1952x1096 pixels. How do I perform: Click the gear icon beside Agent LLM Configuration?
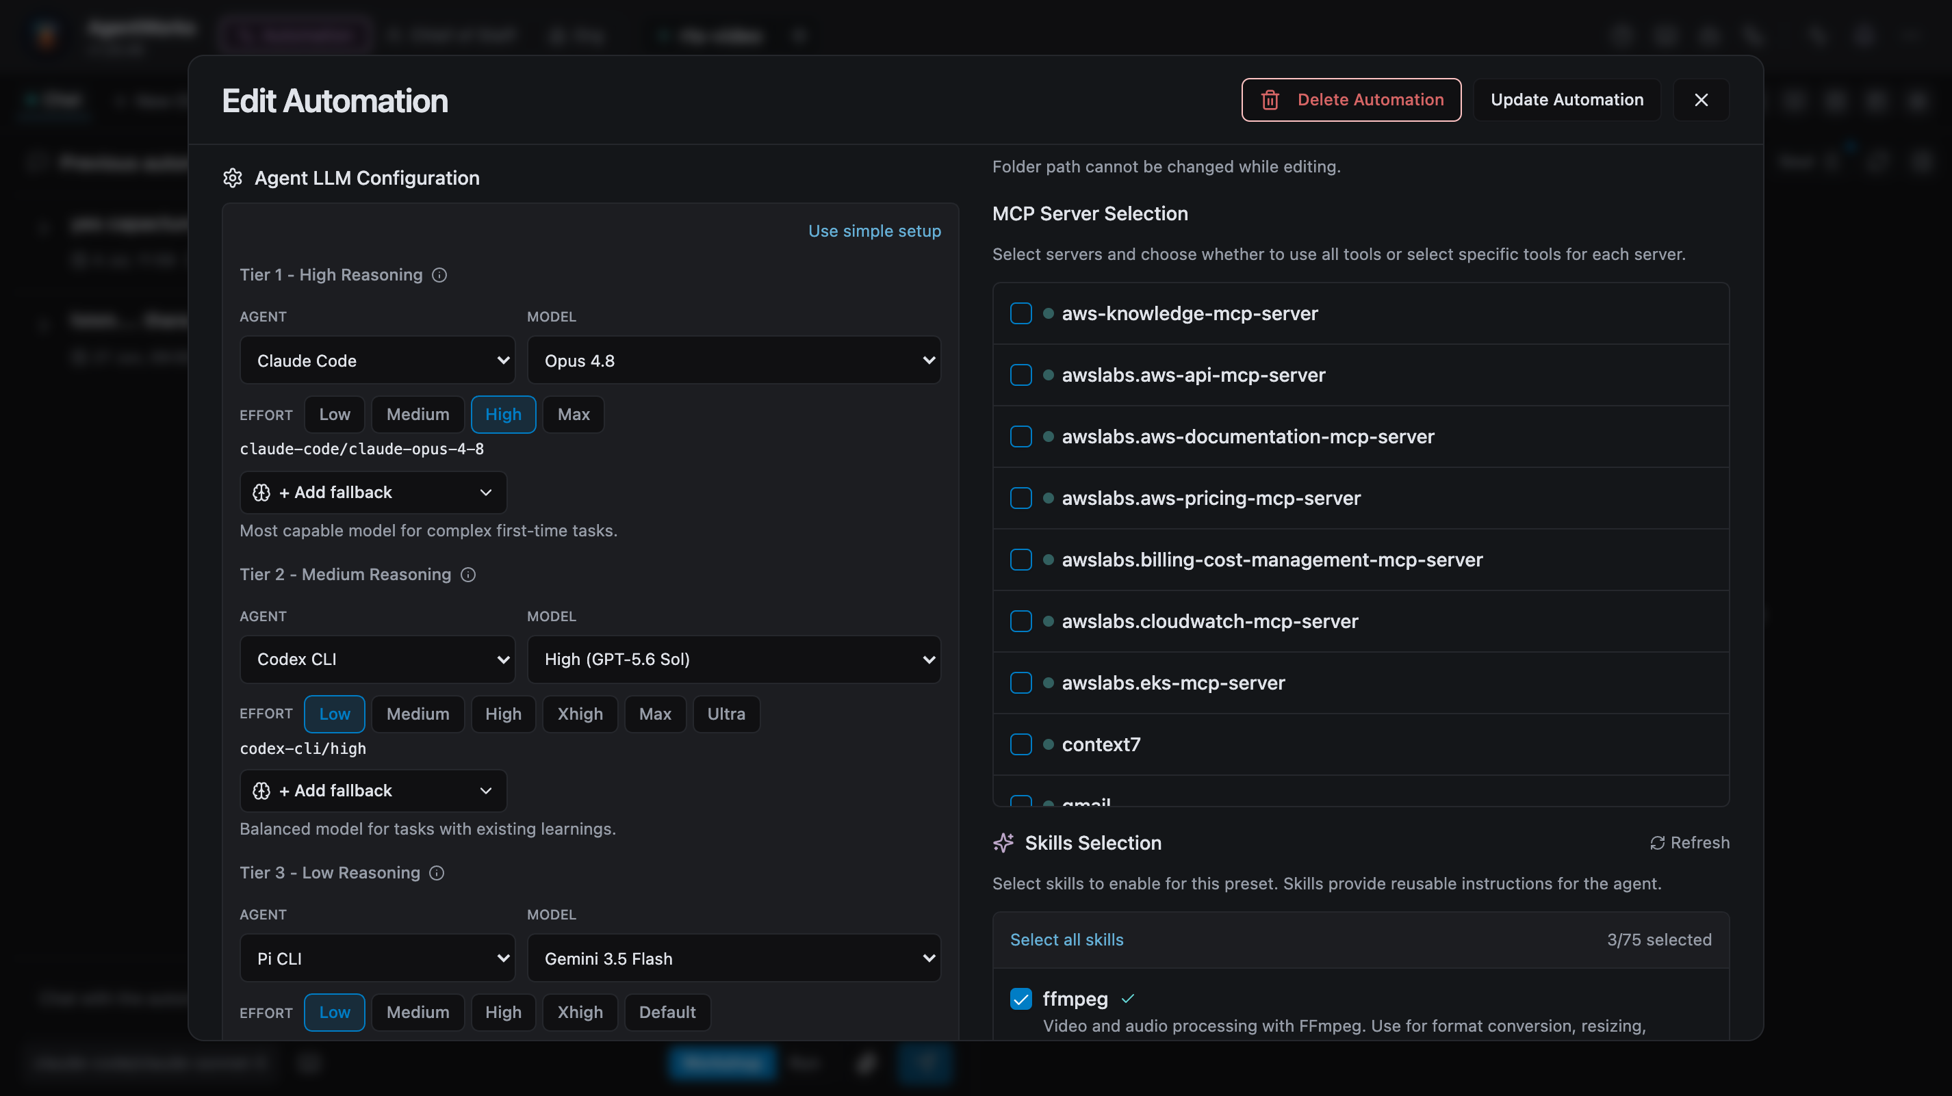[233, 178]
